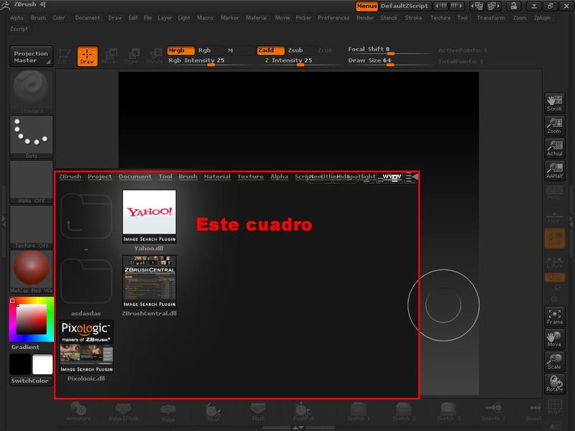Adjust the Draw Size slider

[x=390, y=61]
